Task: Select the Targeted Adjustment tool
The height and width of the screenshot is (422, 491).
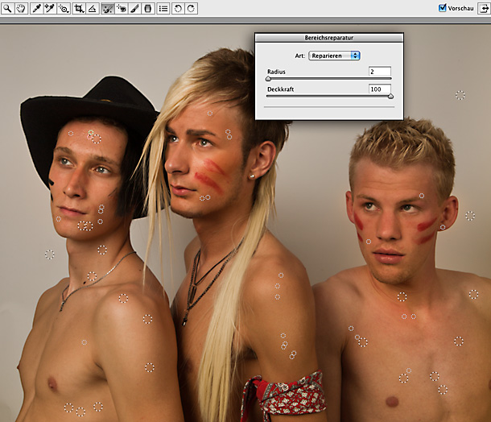Action: (x=64, y=9)
